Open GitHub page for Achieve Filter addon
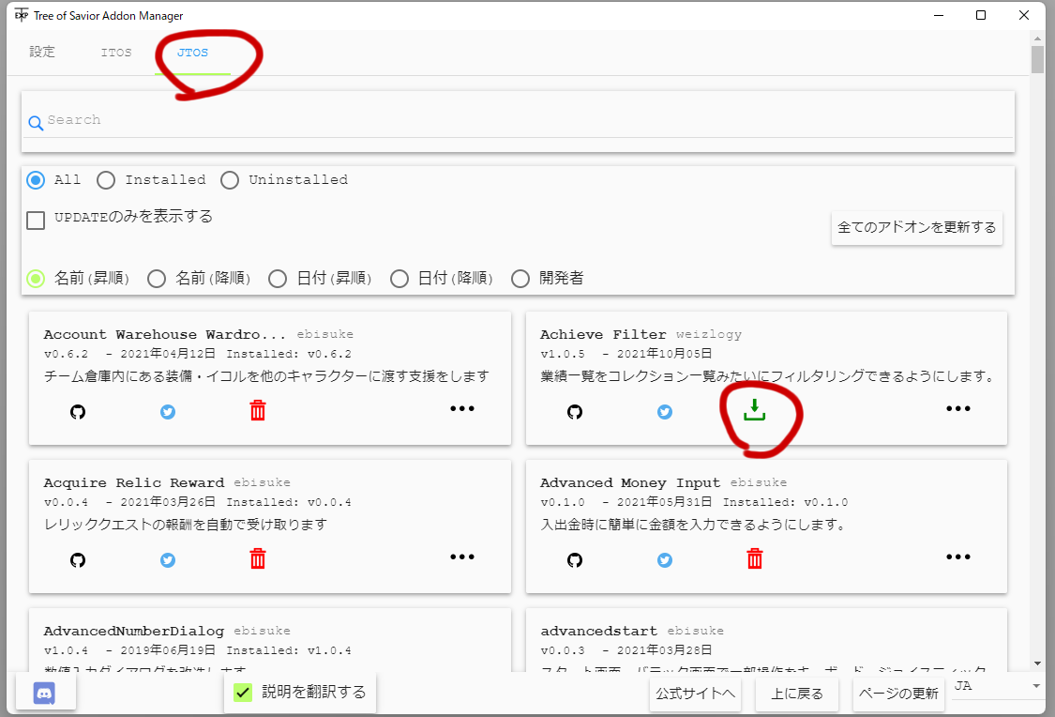This screenshot has height=717, width=1055. tap(575, 411)
